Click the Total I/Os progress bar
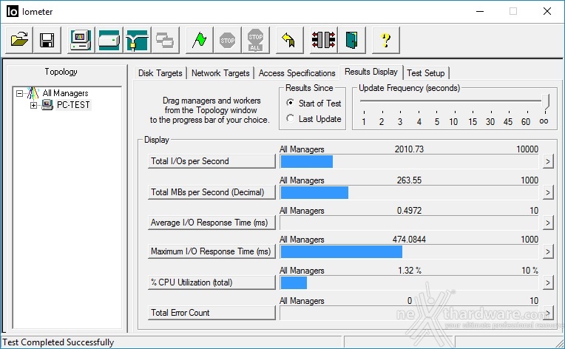The height and width of the screenshot is (349, 565). coord(409,162)
